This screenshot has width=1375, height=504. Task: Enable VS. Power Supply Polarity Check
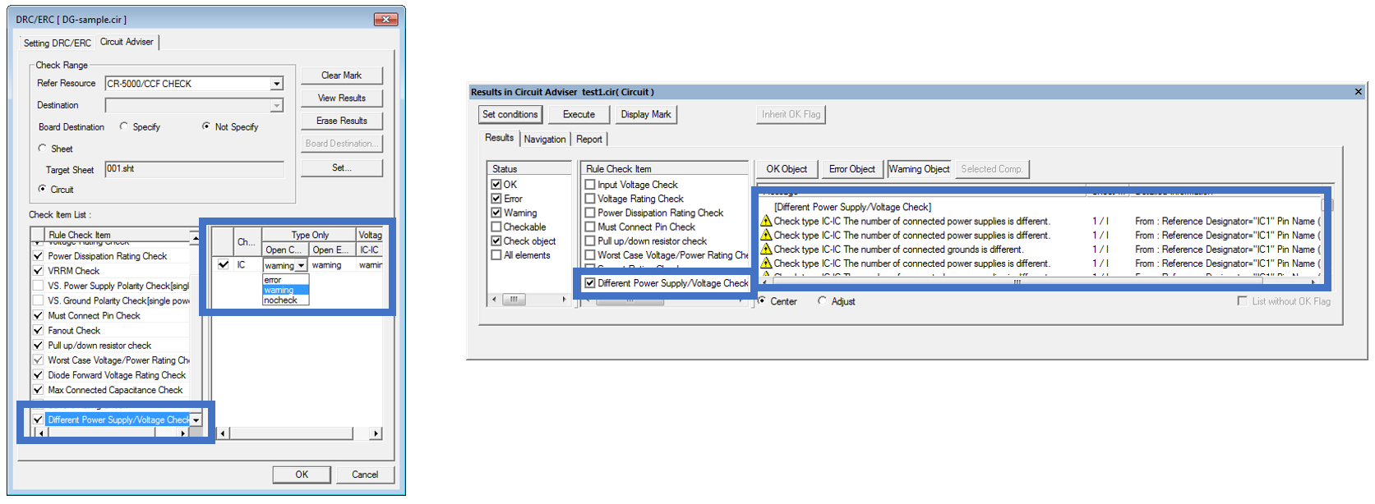click(x=38, y=286)
